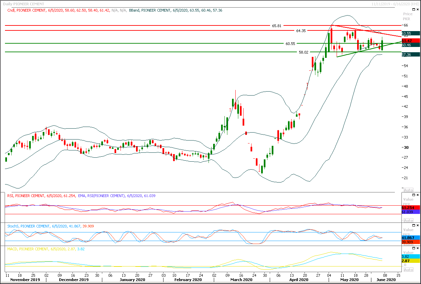Click the Auto scale button in MACD panel
The width and height of the screenshot is (421, 284).
point(408,269)
